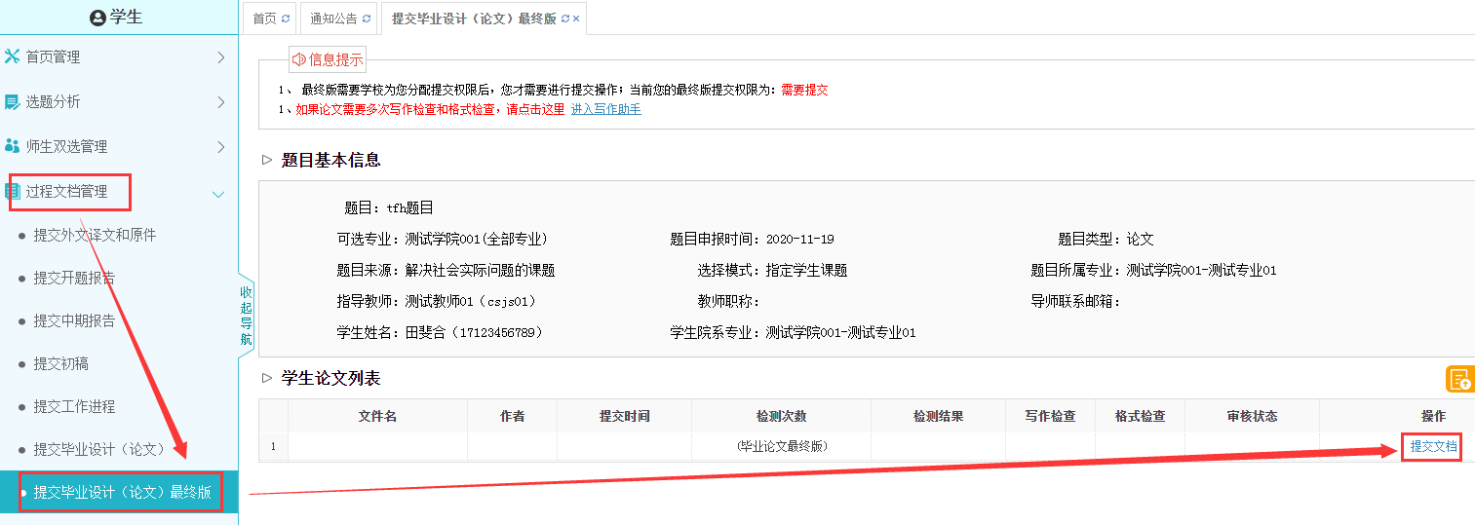Collapse sidebar with 收起导航 handle
This screenshot has width=1475, height=525.
tap(246, 316)
